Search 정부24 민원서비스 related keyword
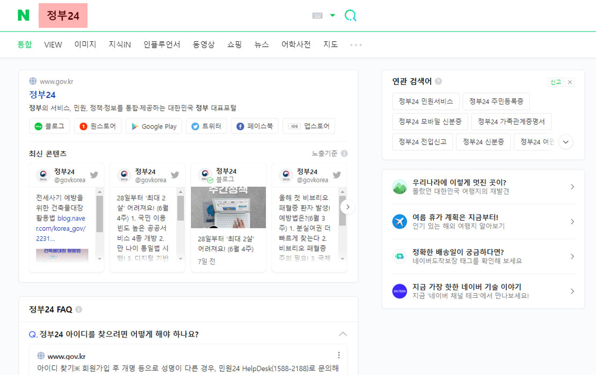The width and height of the screenshot is (596, 375). click(426, 101)
